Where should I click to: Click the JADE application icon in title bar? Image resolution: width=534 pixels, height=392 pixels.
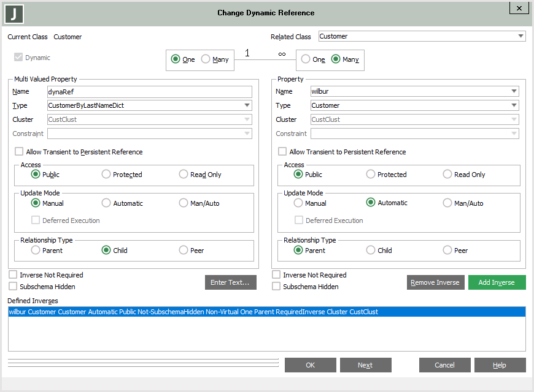tap(14, 13)
